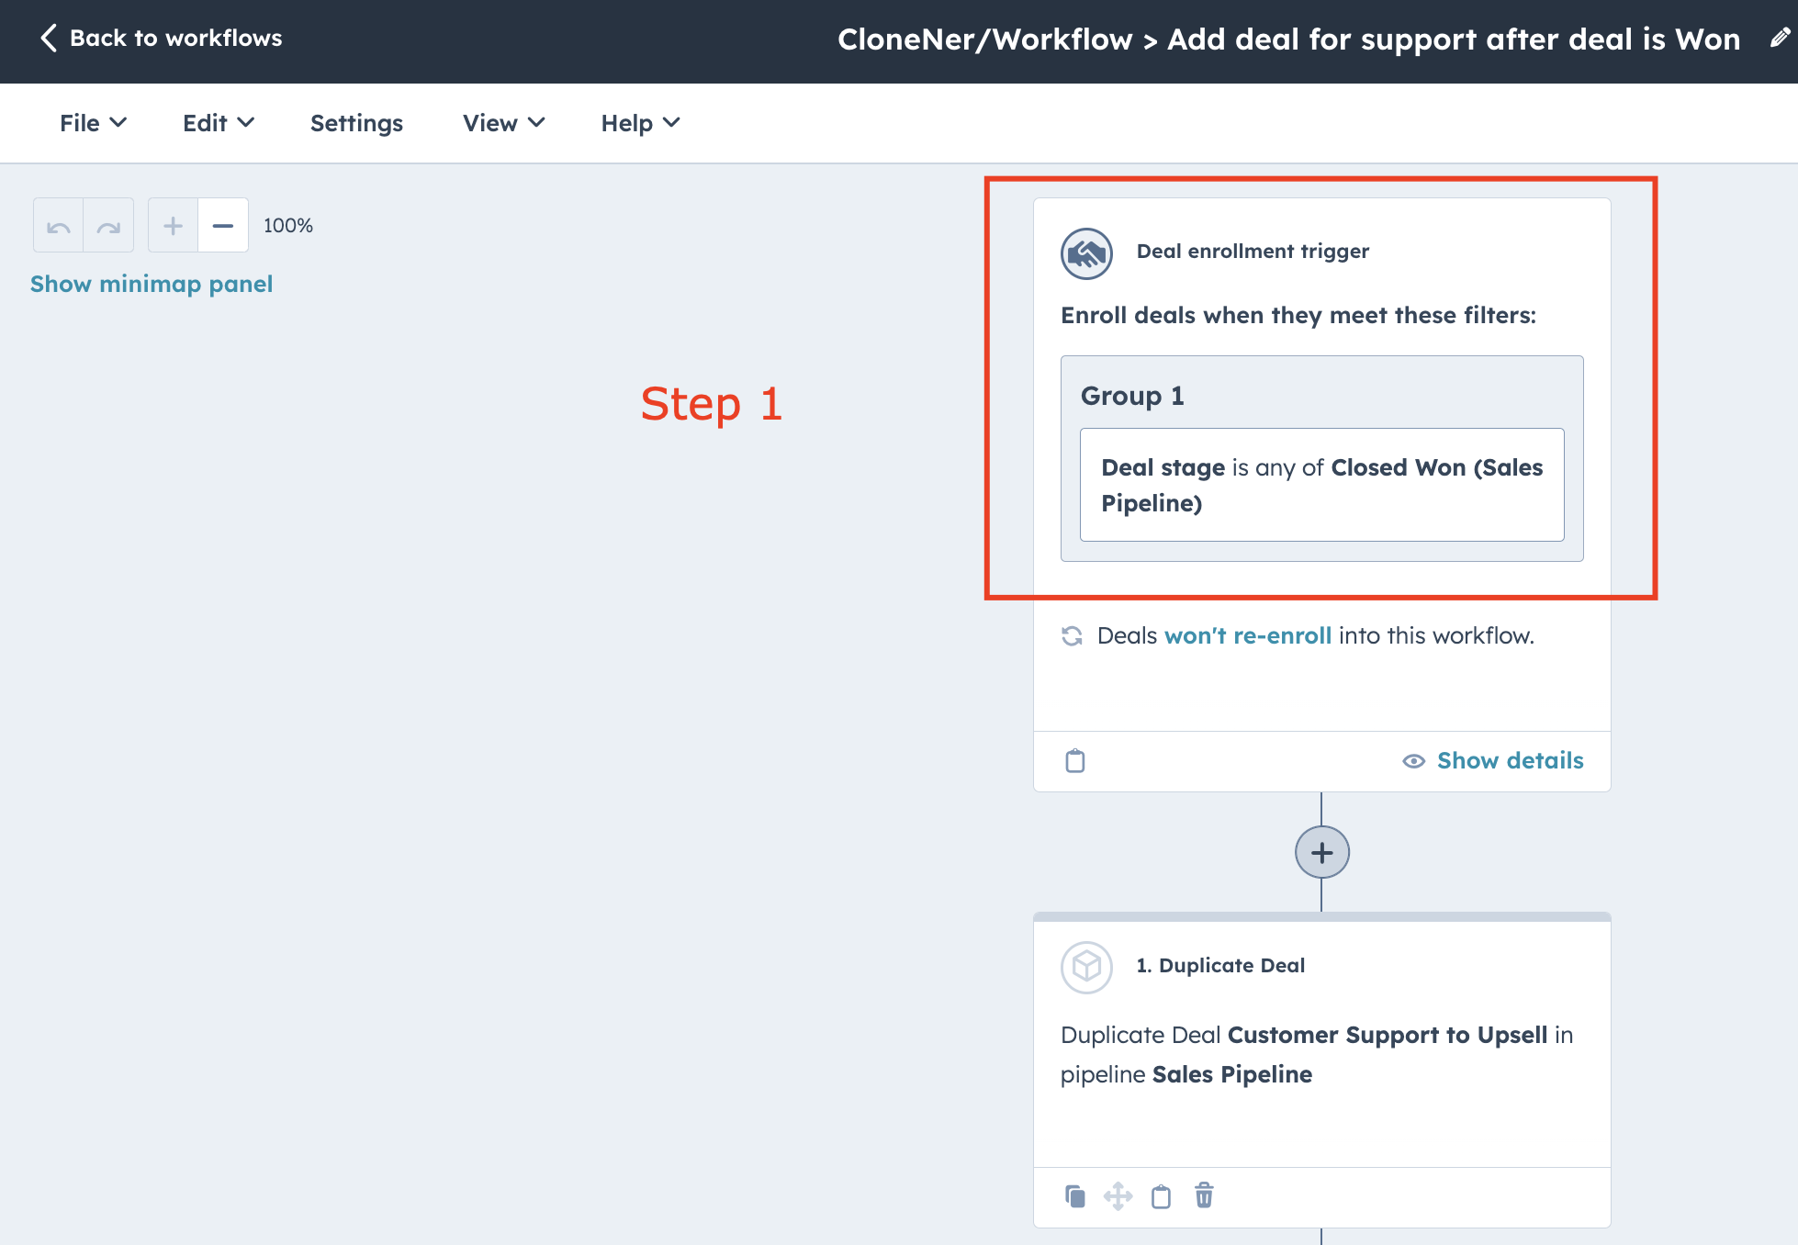
Task: Add an action with the plus circle
Action: pyautogui.click(x=1321, y=852)
